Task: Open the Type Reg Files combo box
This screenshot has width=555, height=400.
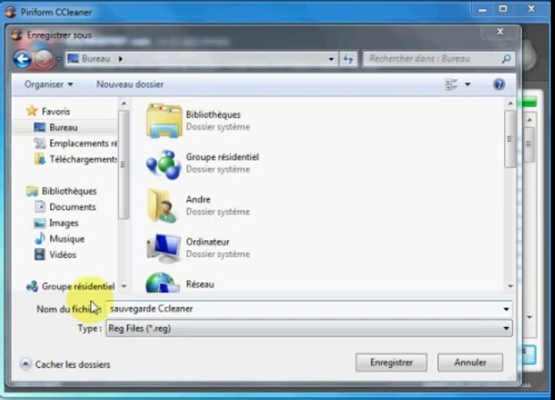Action: tap(309, 328)
